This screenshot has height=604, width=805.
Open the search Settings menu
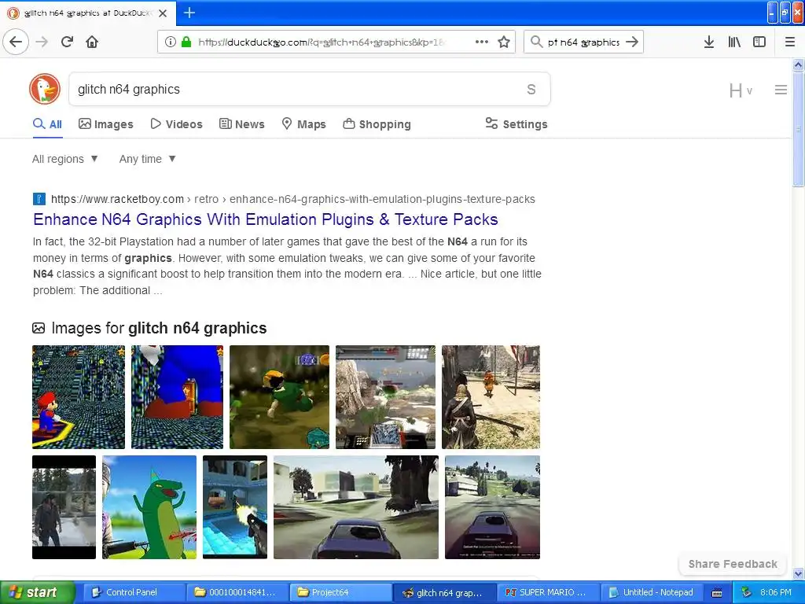(x=516, y=124)
